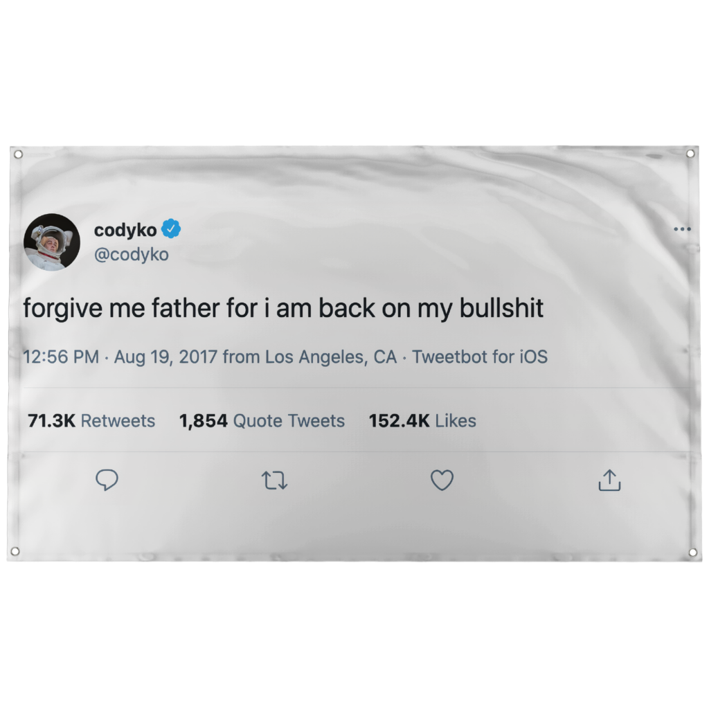709x709 pixels.
Task: Open the astronaut profile picture
Action: tap(51, 242)
